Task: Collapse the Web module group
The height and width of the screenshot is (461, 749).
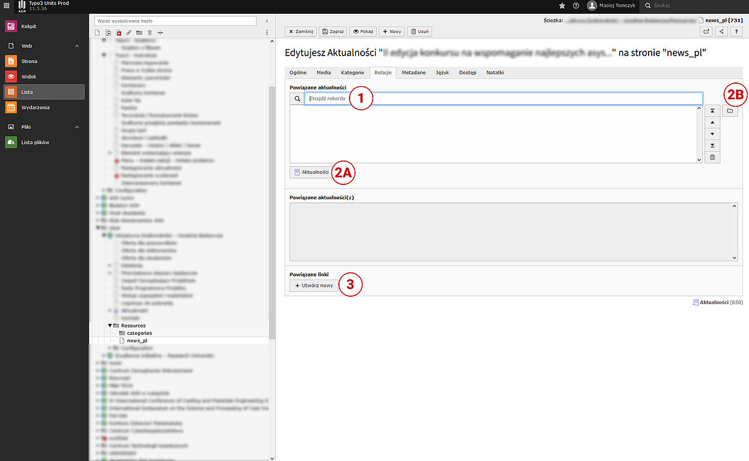Action: (x=77, y=46)
